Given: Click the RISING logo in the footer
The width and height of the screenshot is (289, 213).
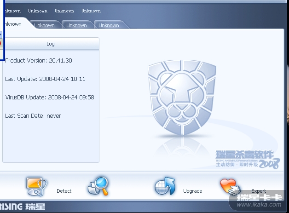Looking at the screenshot, I should click(x=23, y=207).
